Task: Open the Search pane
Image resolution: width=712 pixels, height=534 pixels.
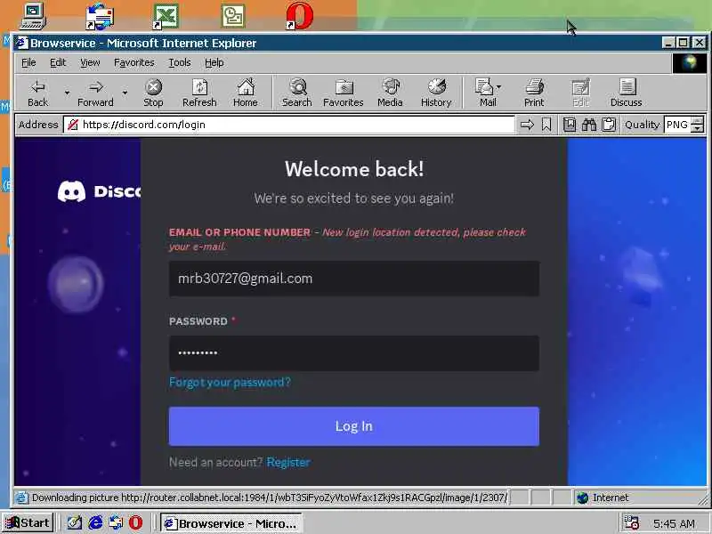Action: pos(297,93)
